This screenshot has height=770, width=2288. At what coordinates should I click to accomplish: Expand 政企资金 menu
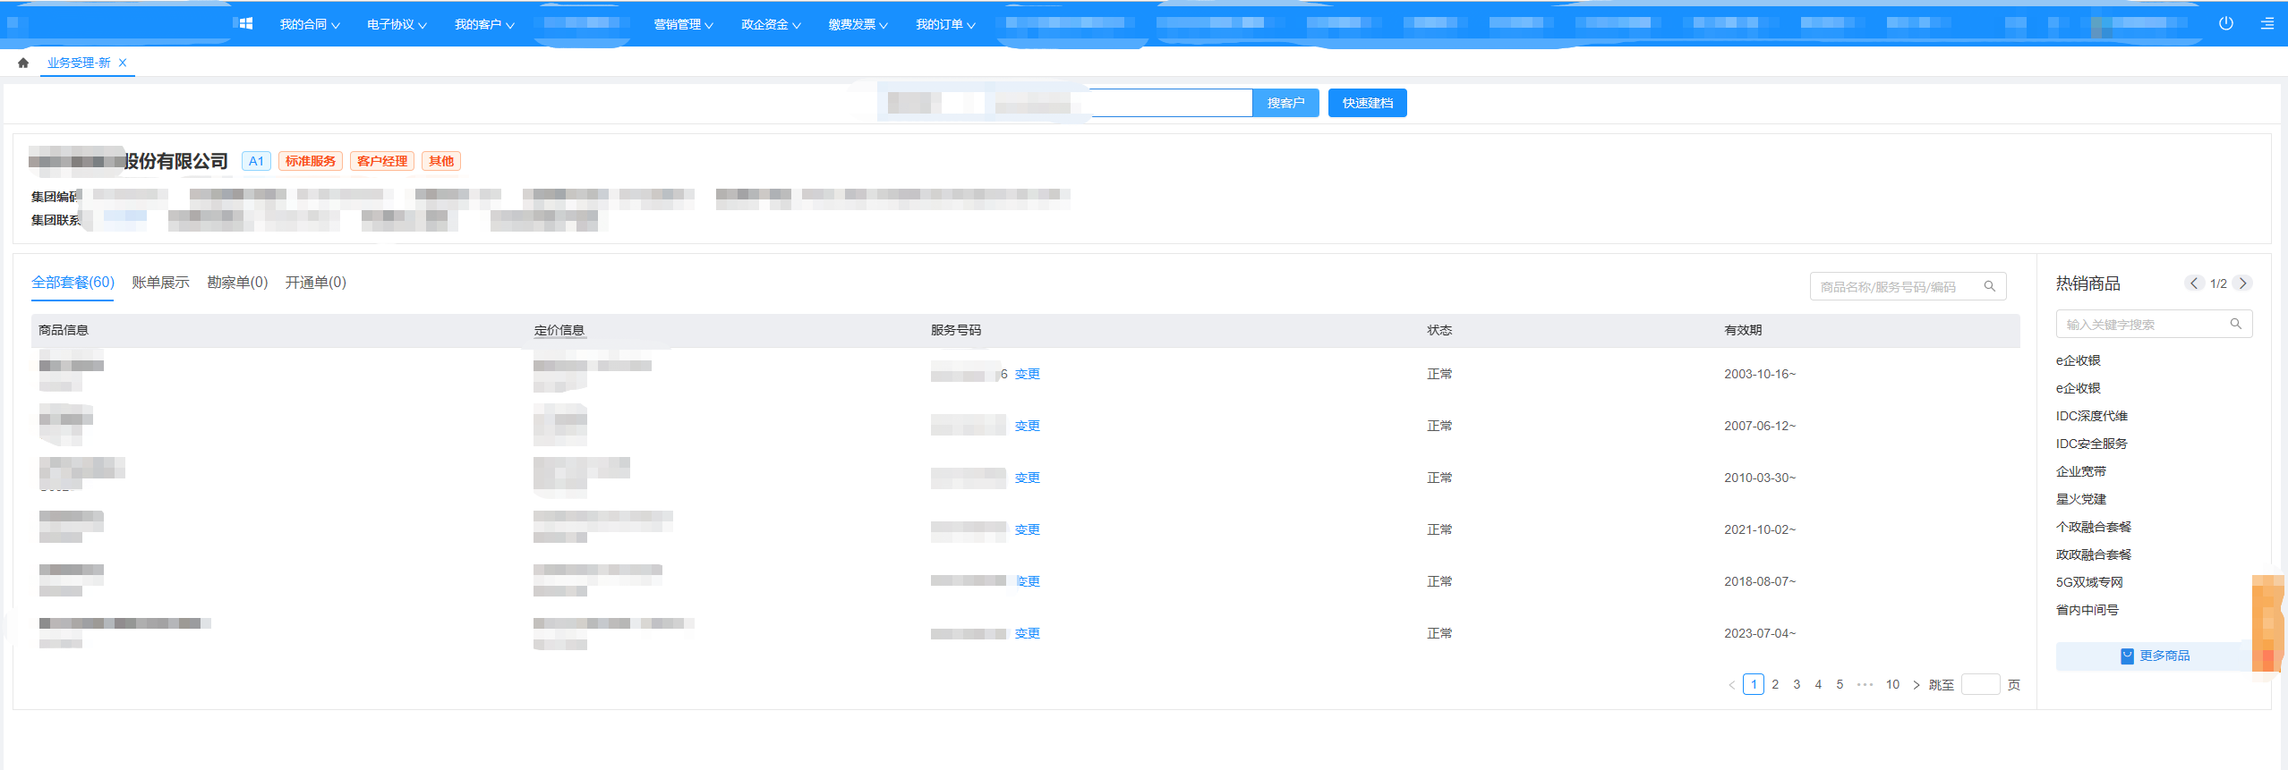[x=771, y=24]
